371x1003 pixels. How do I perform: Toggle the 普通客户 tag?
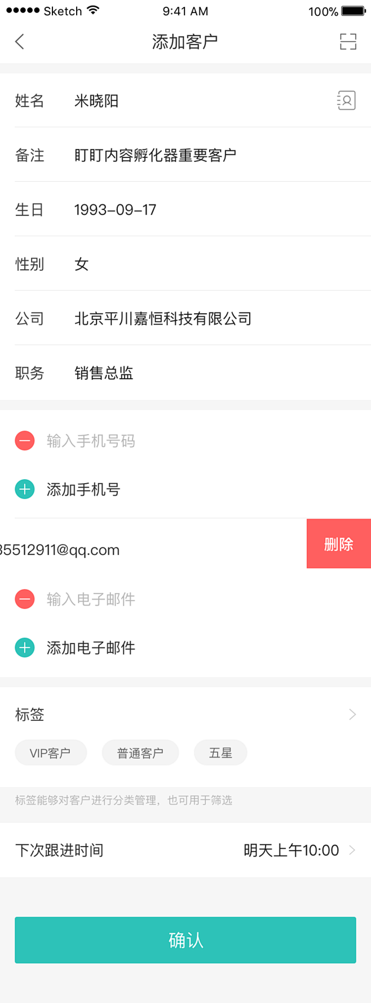pyautogui.click(x=140, y=752)
